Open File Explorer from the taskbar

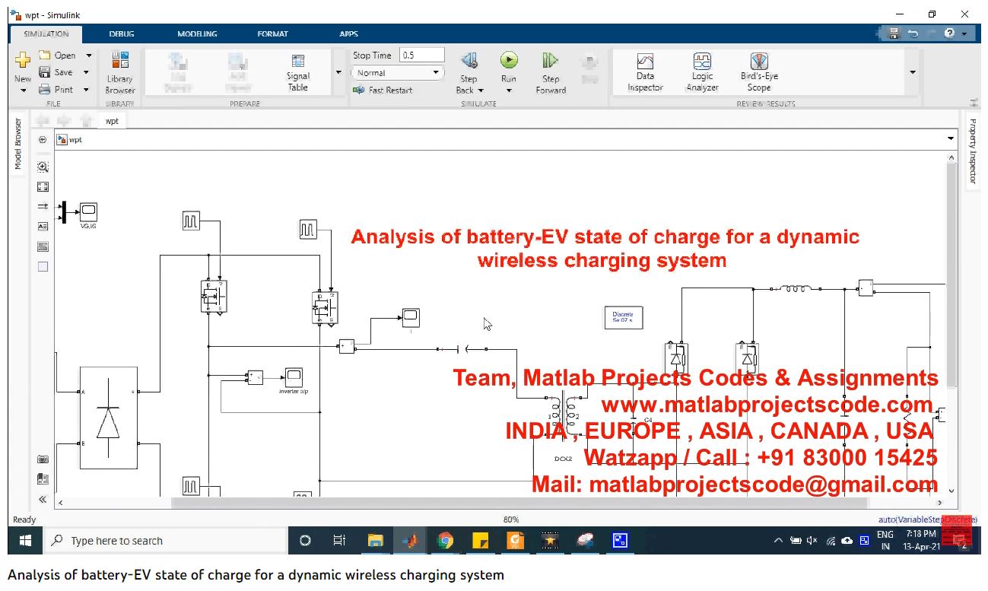coord(376,541)
